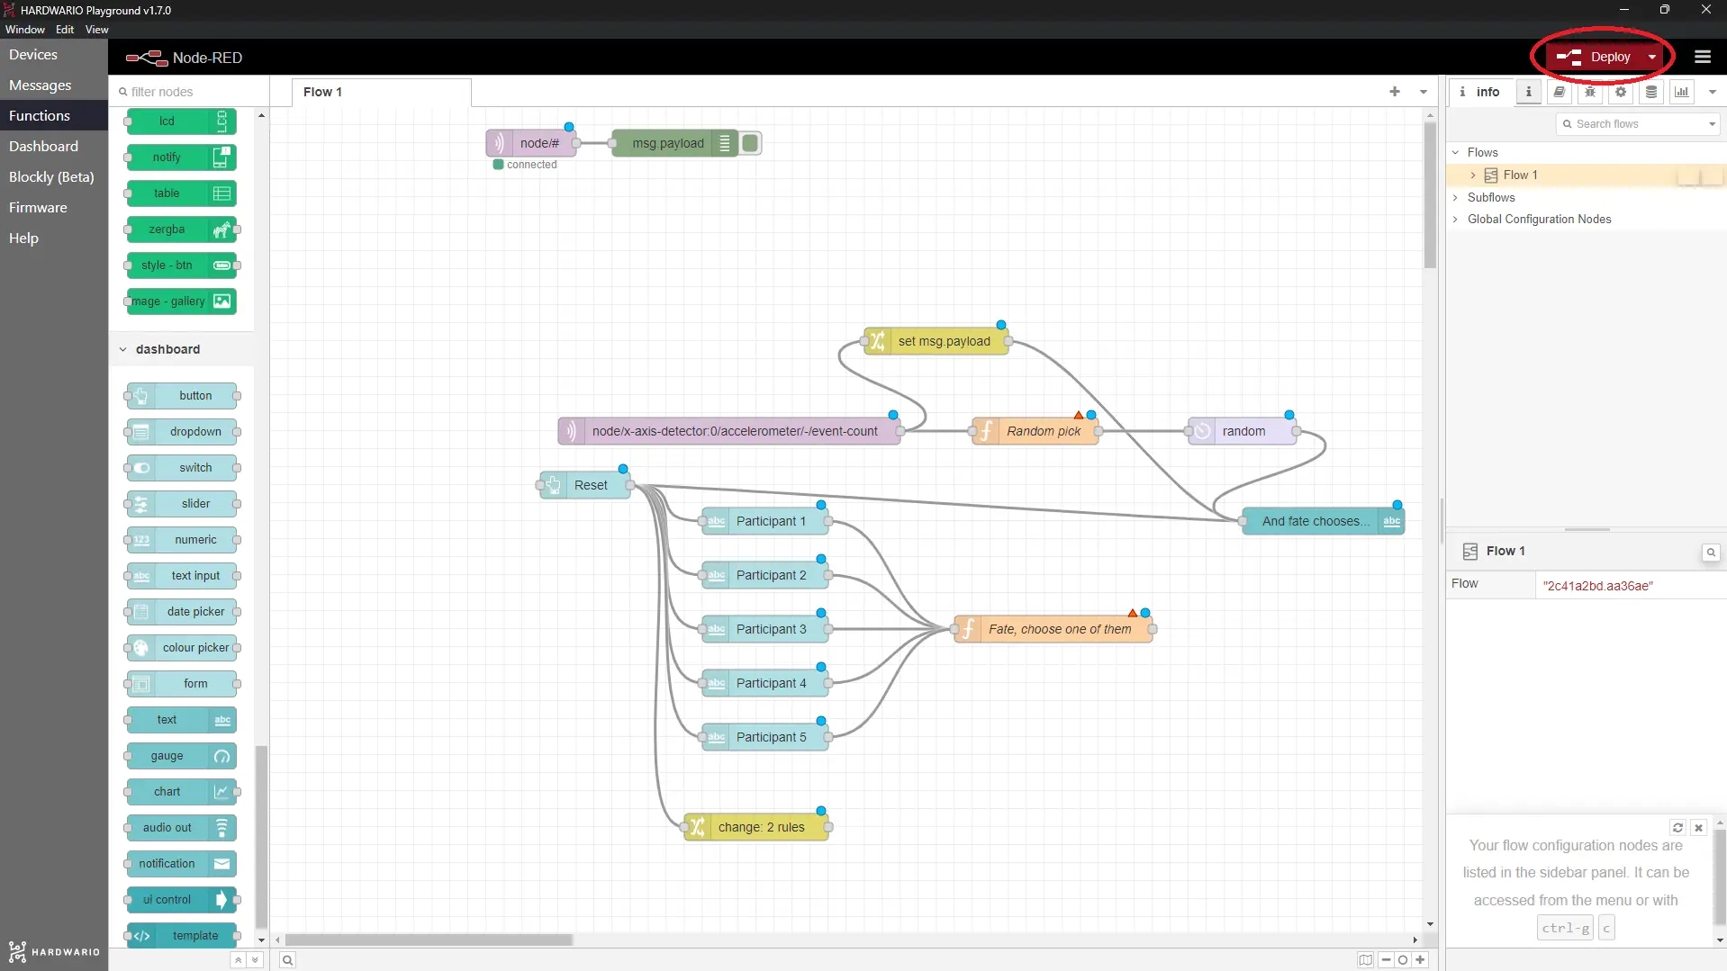
Task: Pick the switch node in dashboard palette
Action: tap(181, 468)
